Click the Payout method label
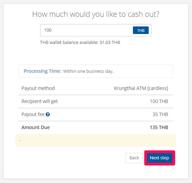The width and height of the screenshot is (192, 183). tap(38, 88)
